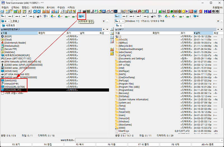Select [Secure FTP] in left panel
The height and width of the screenshot is (147, 224).
pyautogui.click(x=55, y=49)
